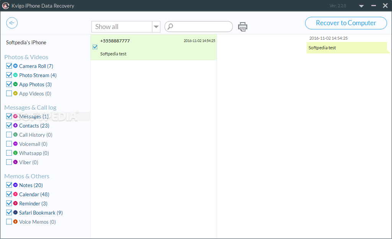This screenshot has width=392, height=239.
Task: Click the Kvigo app logo in title bar
Action: pos(5,5)
